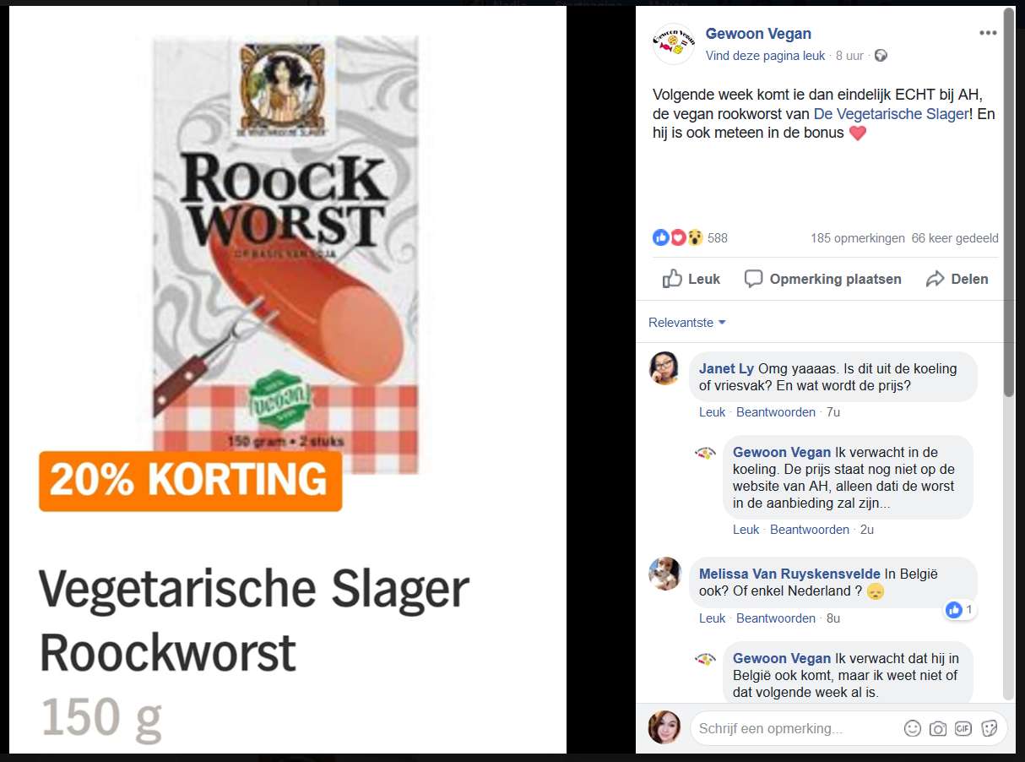
Task: Click the Delen share arrow icon
Action: [935, 279]
